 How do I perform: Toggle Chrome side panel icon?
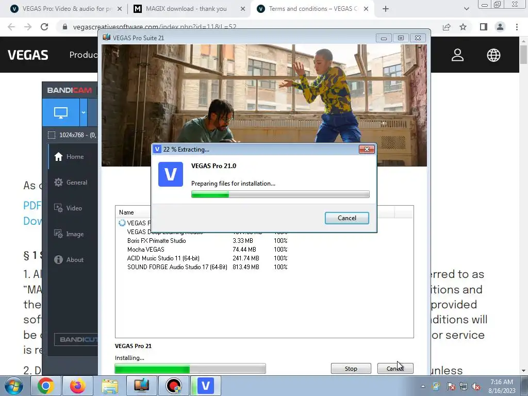pos(484,27)
